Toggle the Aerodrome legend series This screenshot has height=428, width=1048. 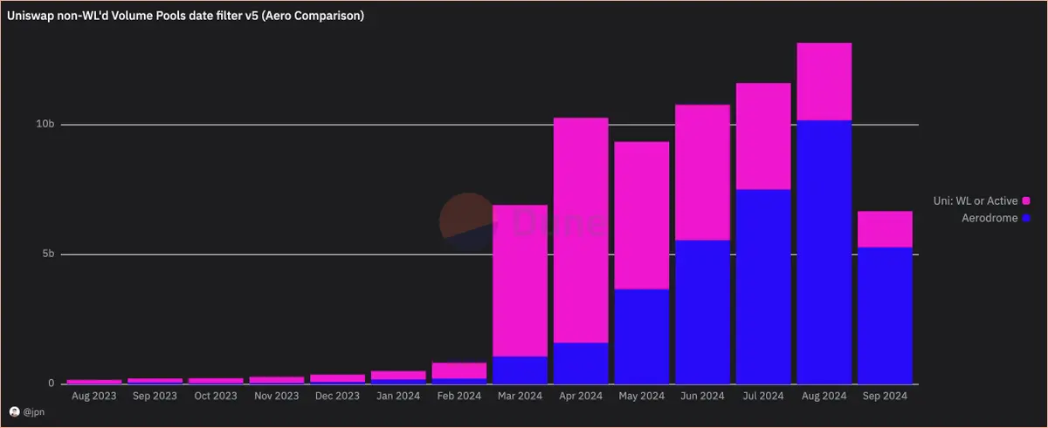[x=995, y=218]
